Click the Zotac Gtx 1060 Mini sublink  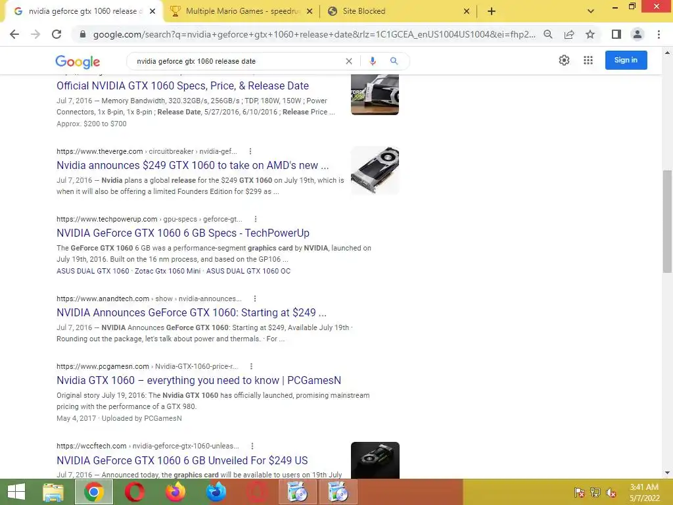point(168,271)
